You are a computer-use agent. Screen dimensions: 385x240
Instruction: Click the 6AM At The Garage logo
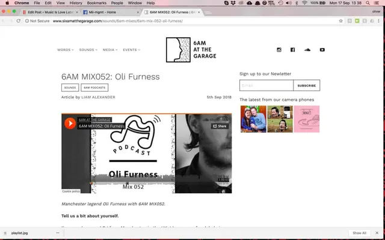(x=191, y=50)
